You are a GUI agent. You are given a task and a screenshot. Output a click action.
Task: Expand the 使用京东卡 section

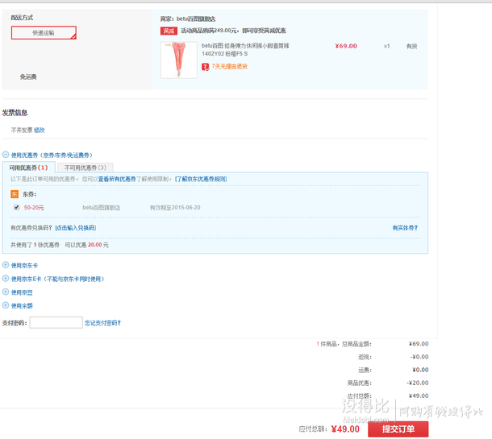(6, 265)
